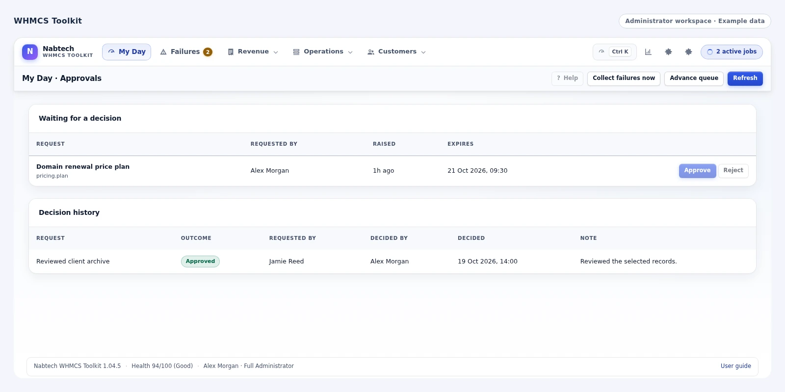Screen dimensions: 785x392
Task: Click the 1h ago raised value
Action: (x=383, y=171)
